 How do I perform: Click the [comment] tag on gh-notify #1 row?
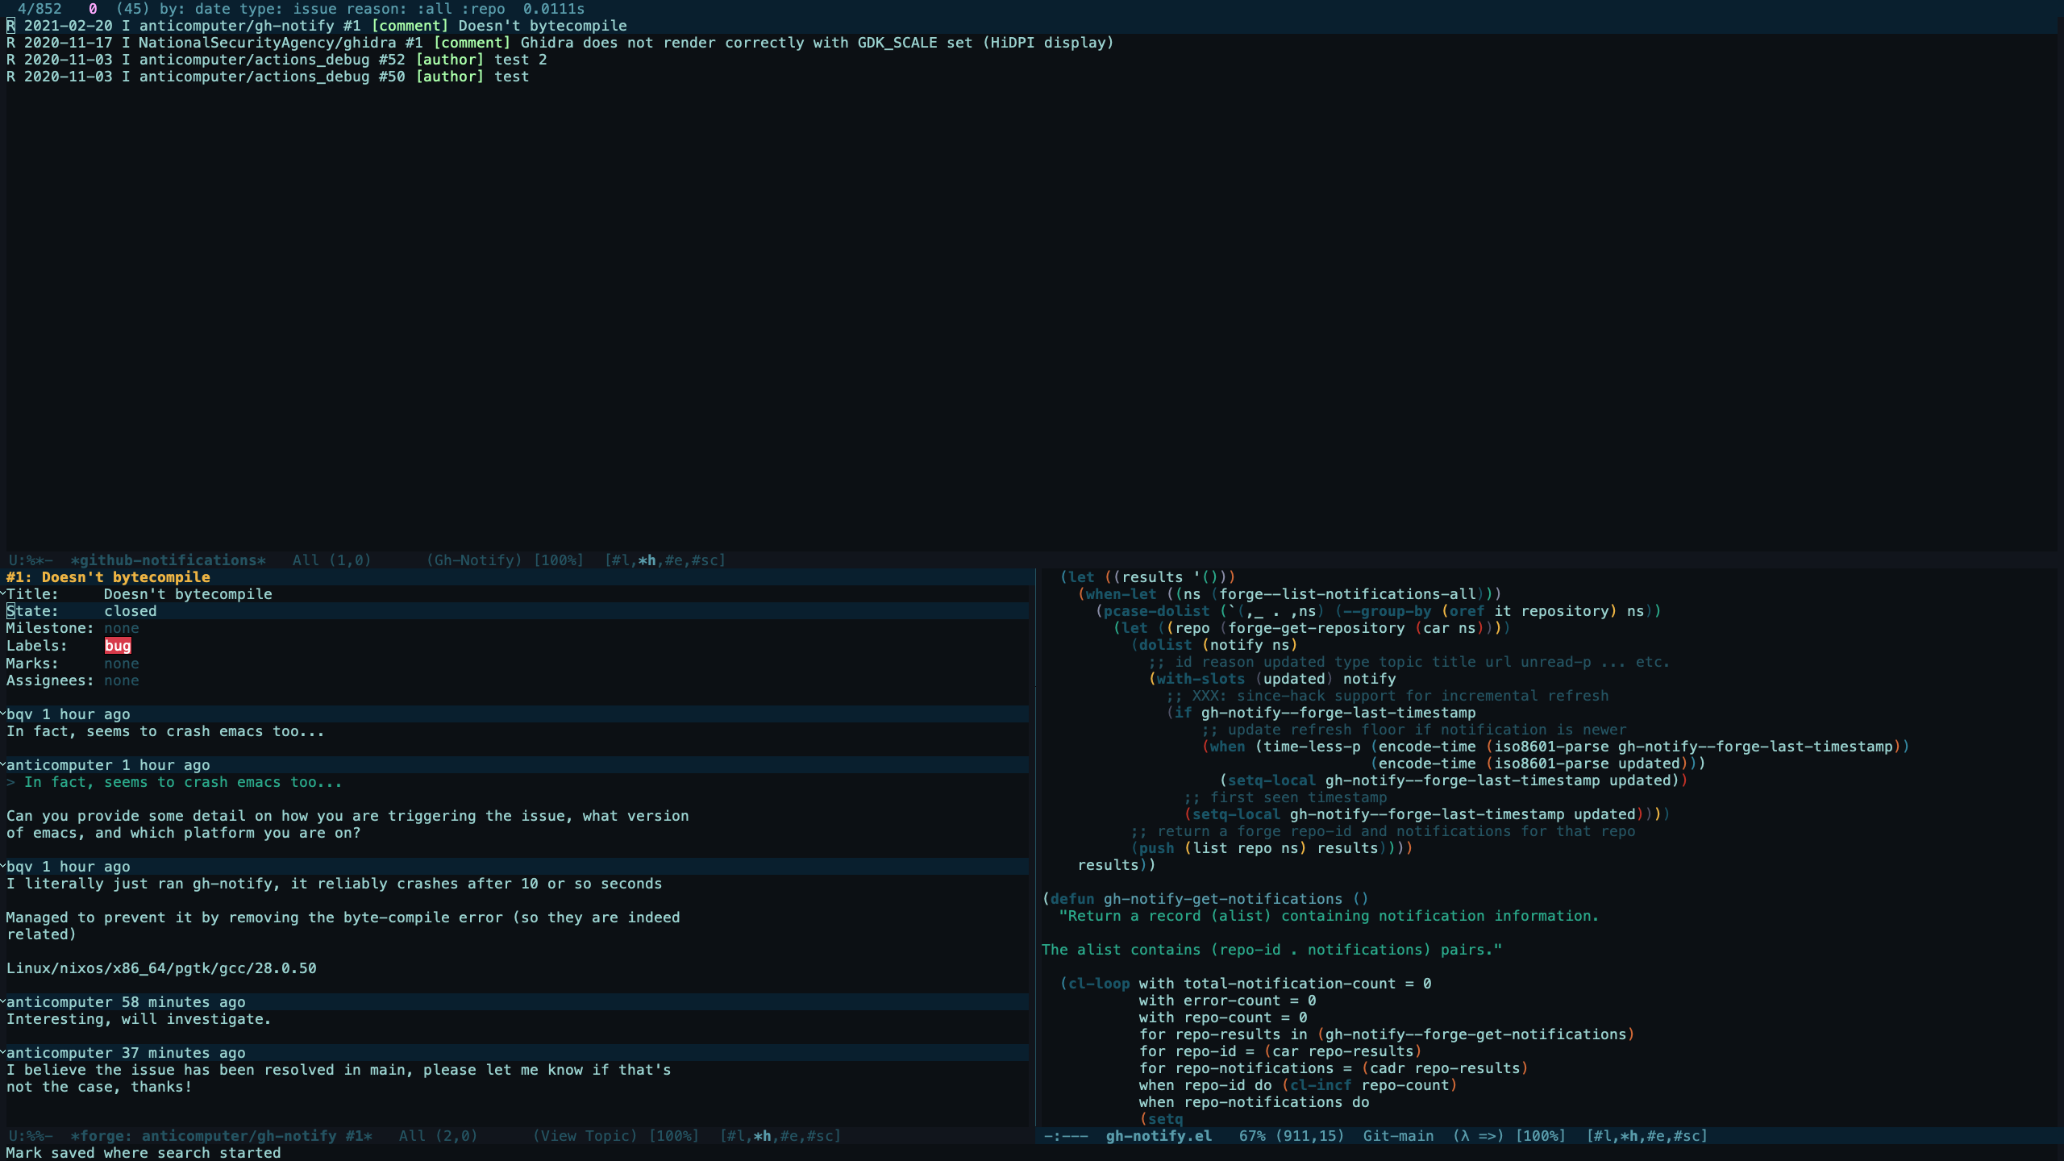[x=410, y=26]
